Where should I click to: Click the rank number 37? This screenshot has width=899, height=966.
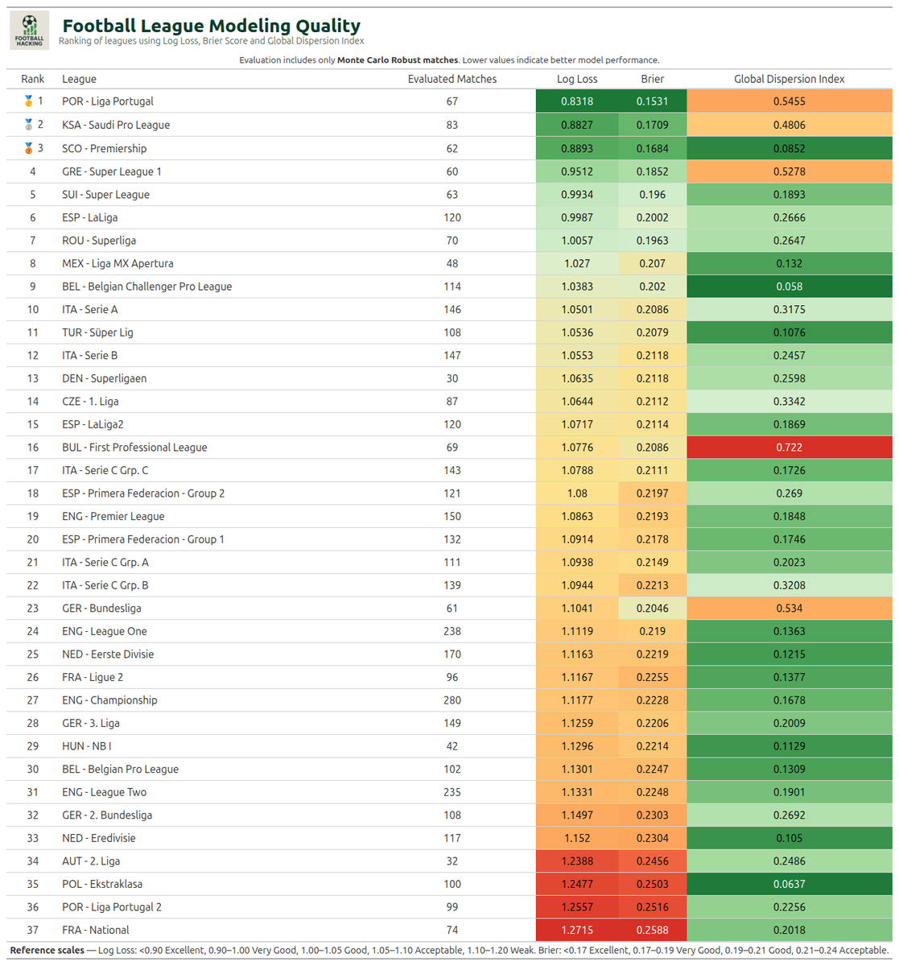[x=33, y=930]
